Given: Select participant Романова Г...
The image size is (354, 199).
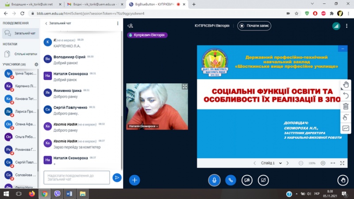Looking at the screenshot, I should (20, 149).
